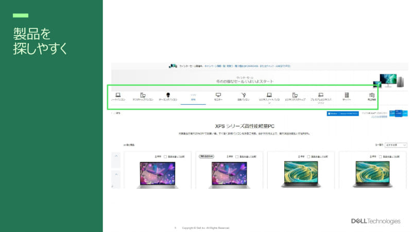Image resolution: width=412 pixels, height=232 pixels.
Task: Open the second pink-wallpaper laptop image with badge
Action: (229, 175)
